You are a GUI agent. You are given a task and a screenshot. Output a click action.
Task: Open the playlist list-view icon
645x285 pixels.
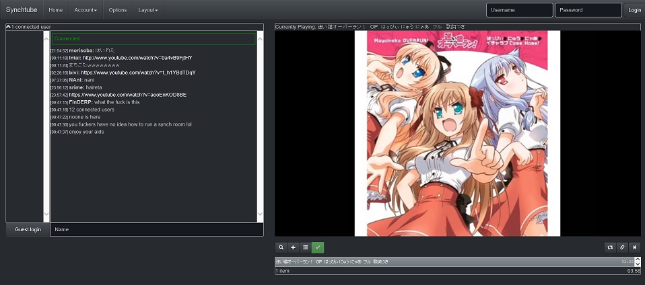click(305, 247)
